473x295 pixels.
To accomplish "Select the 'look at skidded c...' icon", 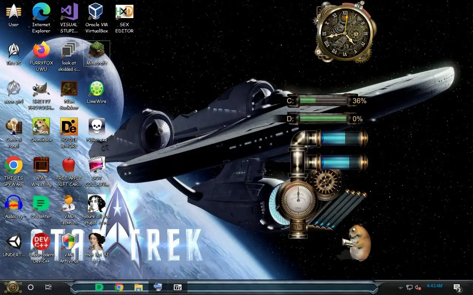I will [x=69, y=56].
